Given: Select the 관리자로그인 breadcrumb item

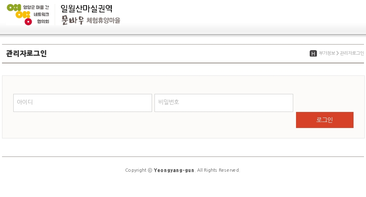Looking at the screenshot, I should pos(352,53).
